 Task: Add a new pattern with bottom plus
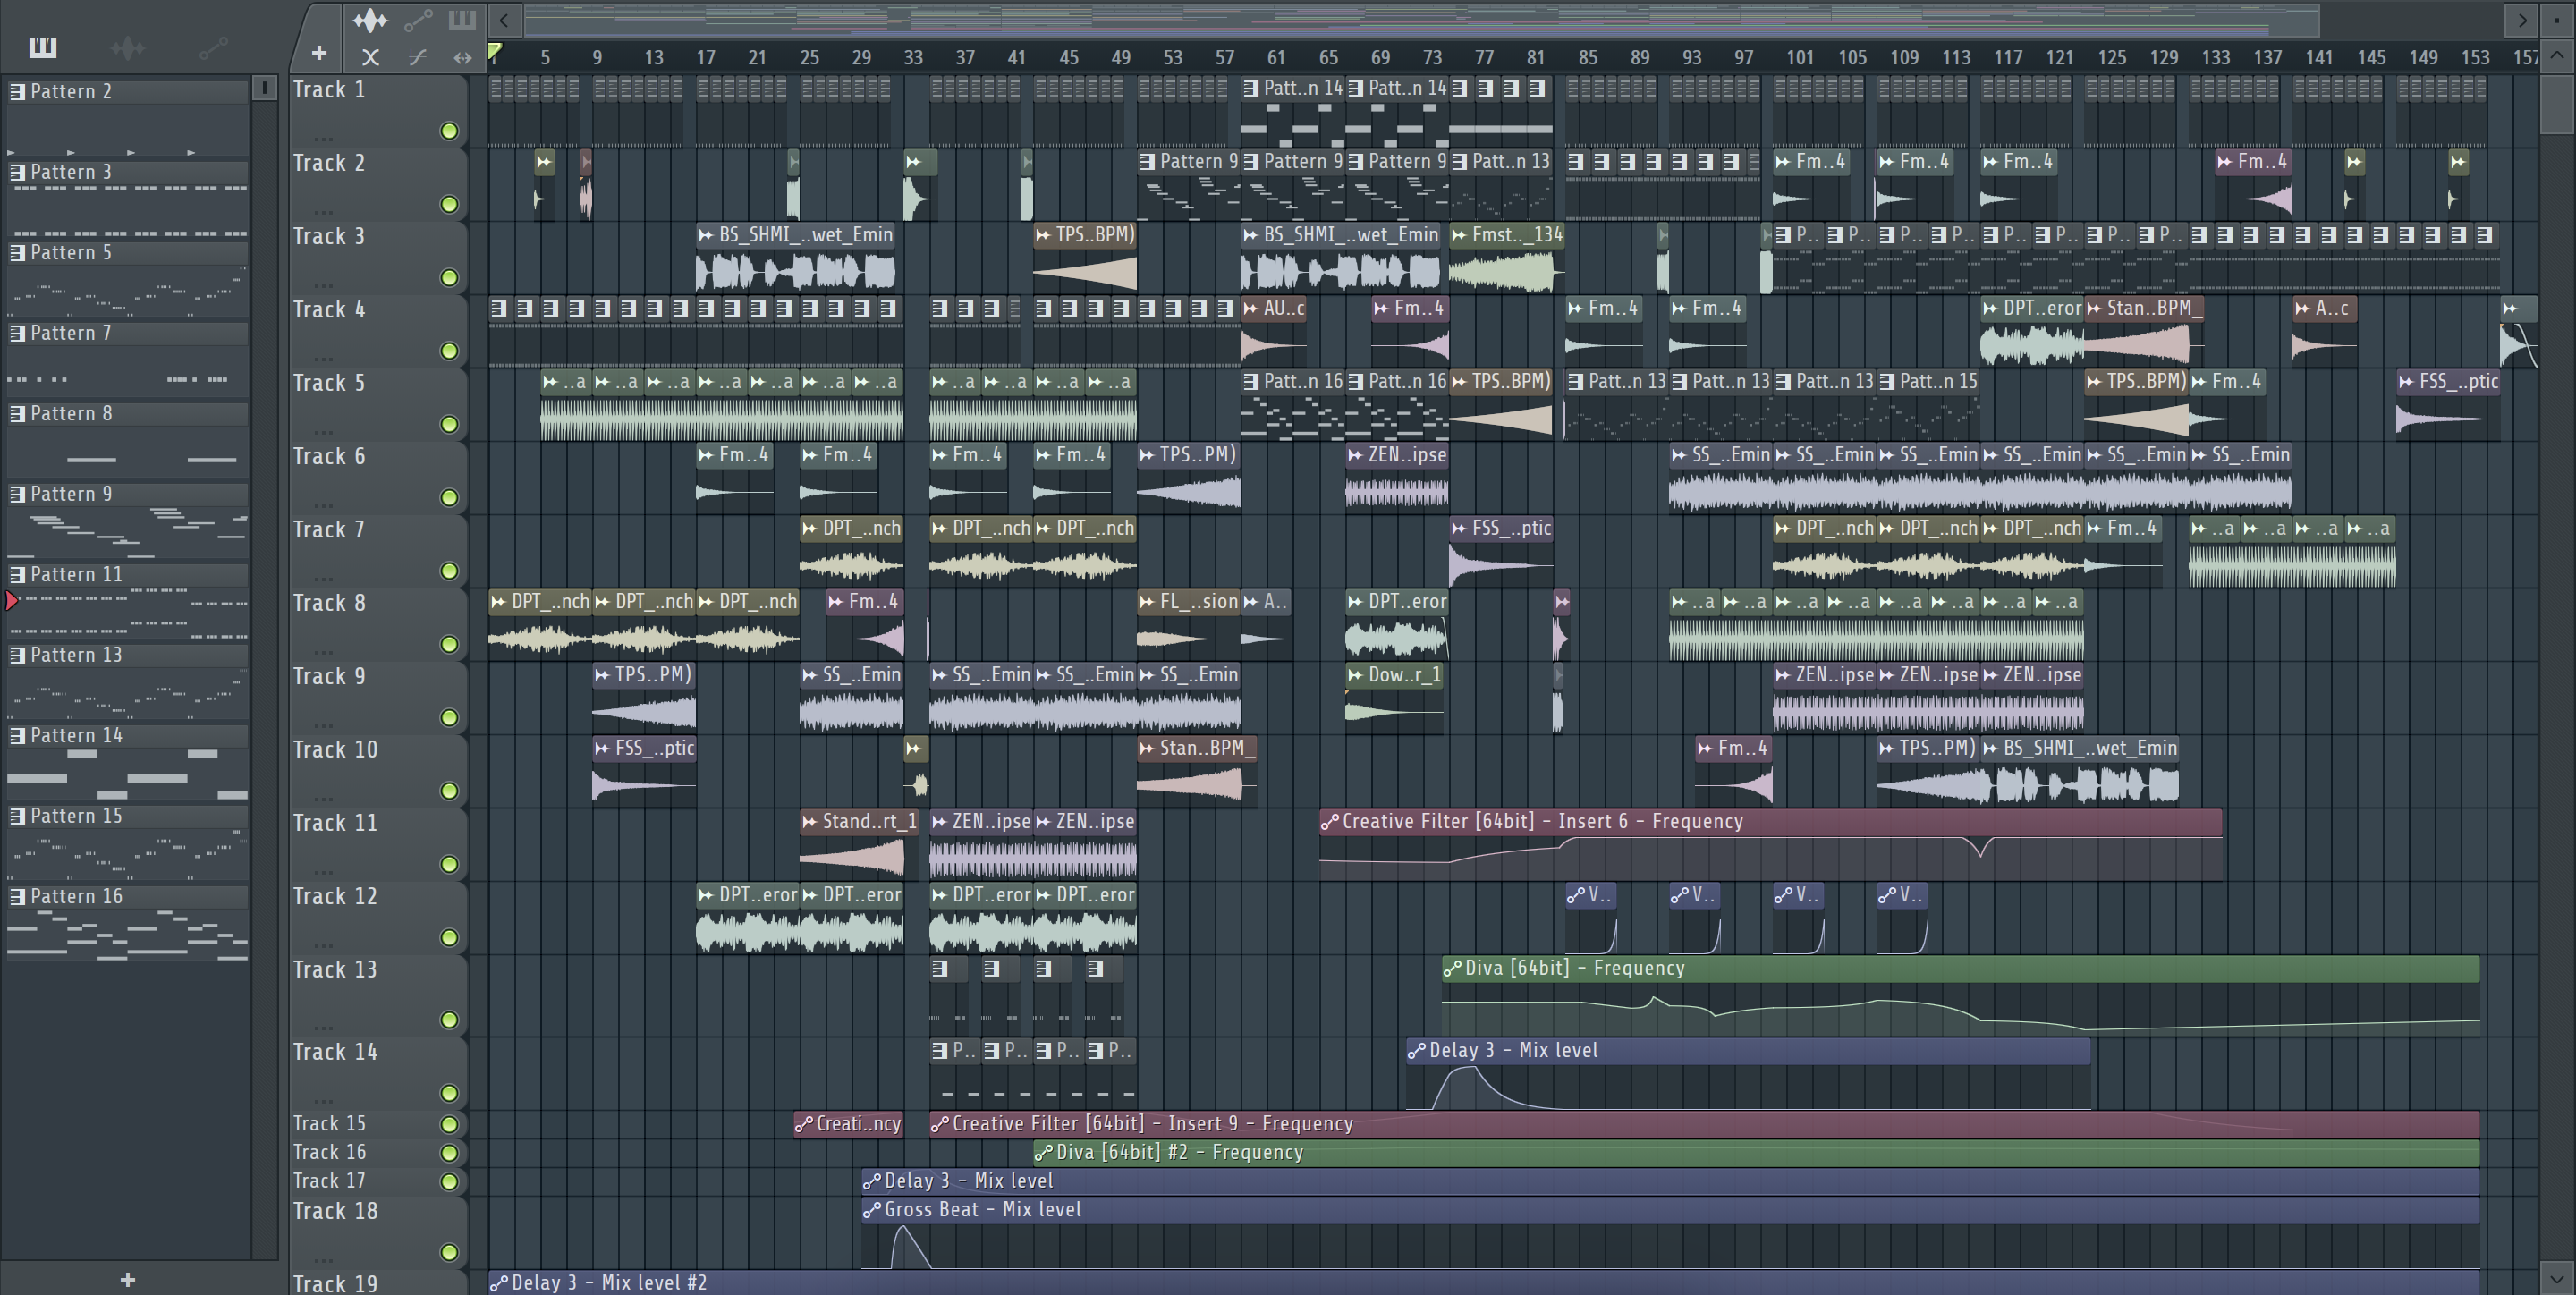pos(127,1279)
